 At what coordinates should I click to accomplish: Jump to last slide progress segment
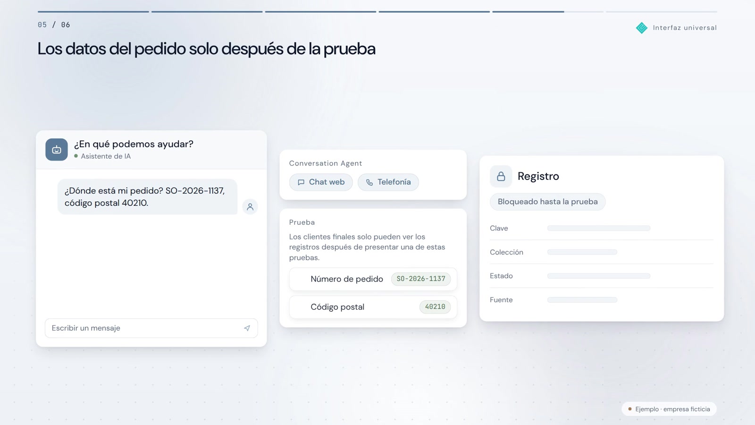[x=662, y=12]
